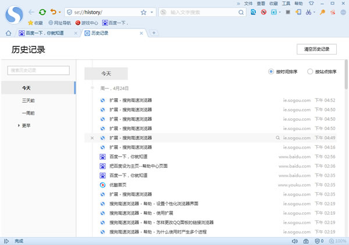Screen dimensions: 349x245
Task: Open the 查看 menu
Action: [261, 3]
